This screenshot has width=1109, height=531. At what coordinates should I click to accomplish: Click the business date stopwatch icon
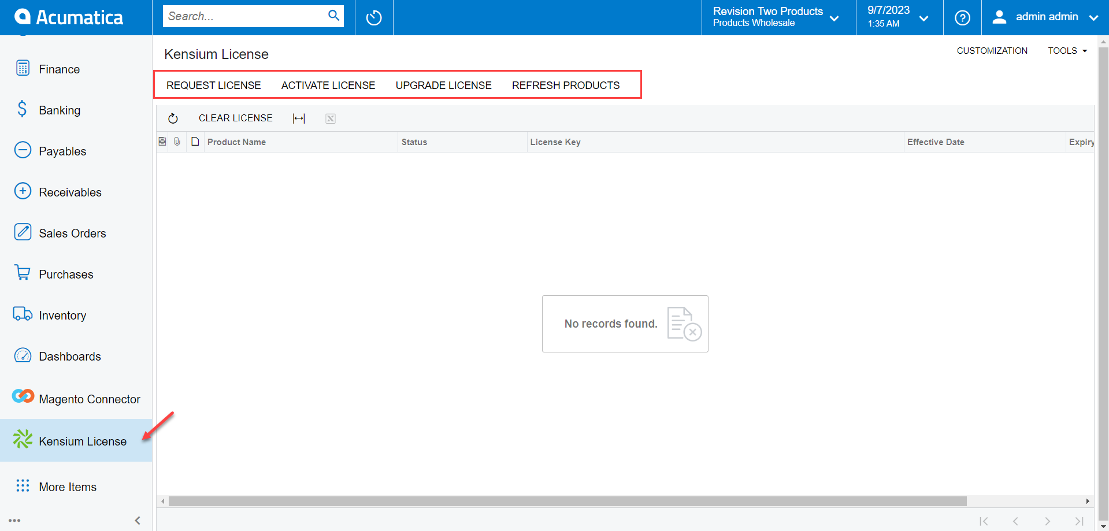pyautogui.click(x=373, y=17)
